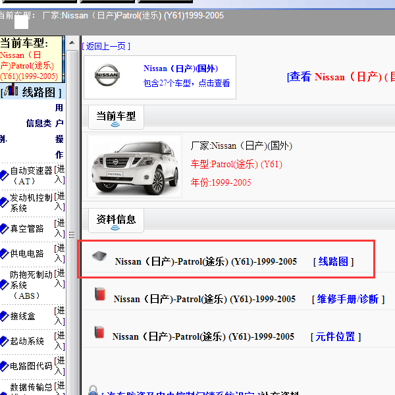Open the white Patrol car photo
Screen dimensions: 395x395
click(x=134, y=166)
